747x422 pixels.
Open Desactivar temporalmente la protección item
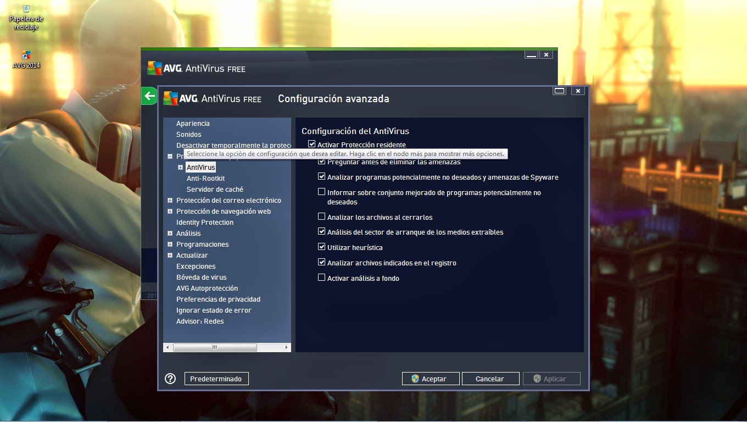233,145
